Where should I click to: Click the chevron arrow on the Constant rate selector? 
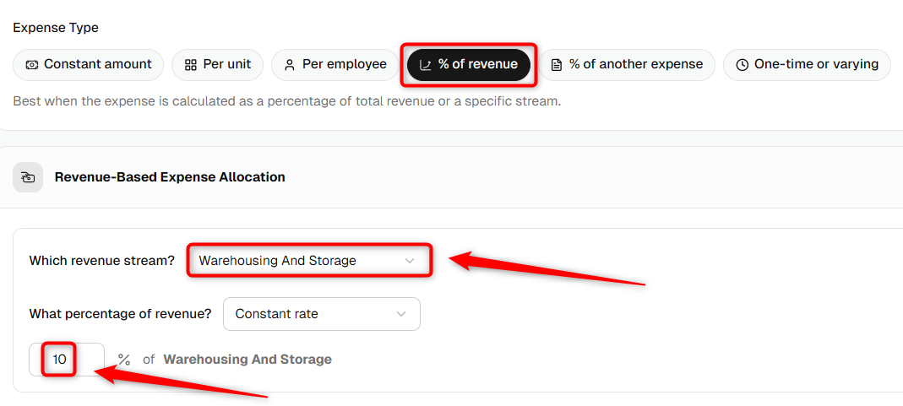click(x=401, y=314)
